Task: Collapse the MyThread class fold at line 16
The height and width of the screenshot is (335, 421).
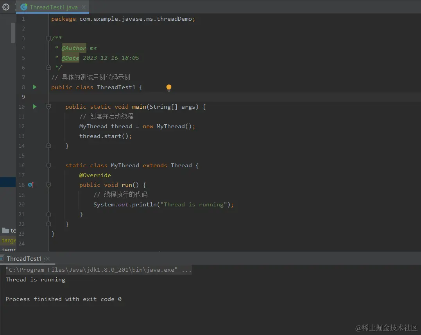Action: (x=48, y=165)
